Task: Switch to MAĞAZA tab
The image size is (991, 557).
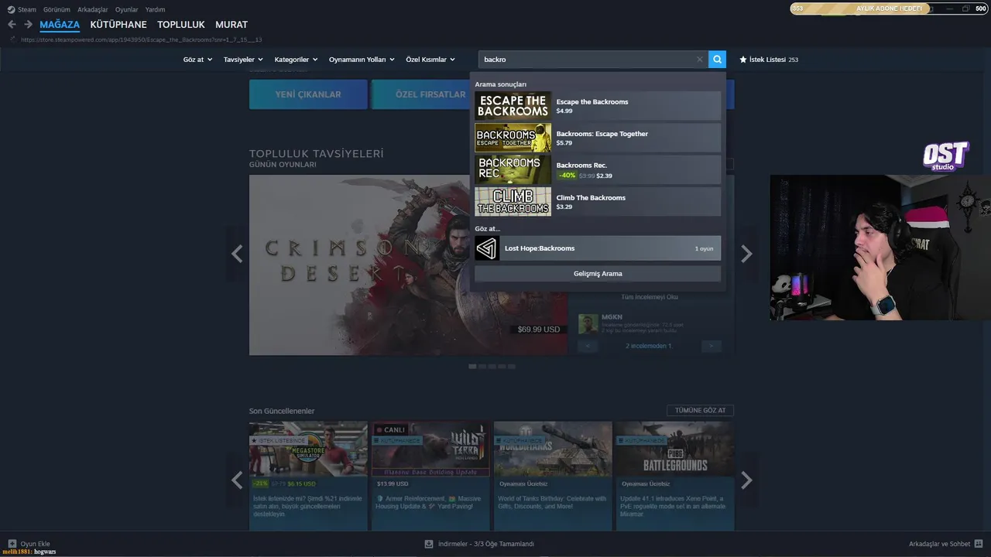Action: (x=60, y=25)
